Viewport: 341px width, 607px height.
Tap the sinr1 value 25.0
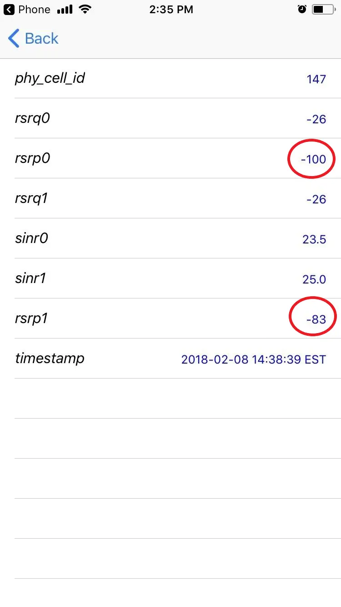pos(314,279)
